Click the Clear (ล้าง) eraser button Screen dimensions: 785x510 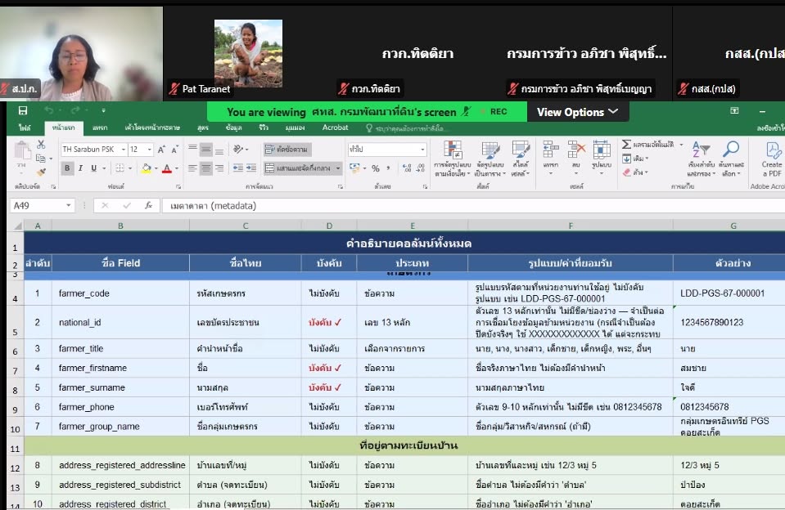(x=635, y=172)
